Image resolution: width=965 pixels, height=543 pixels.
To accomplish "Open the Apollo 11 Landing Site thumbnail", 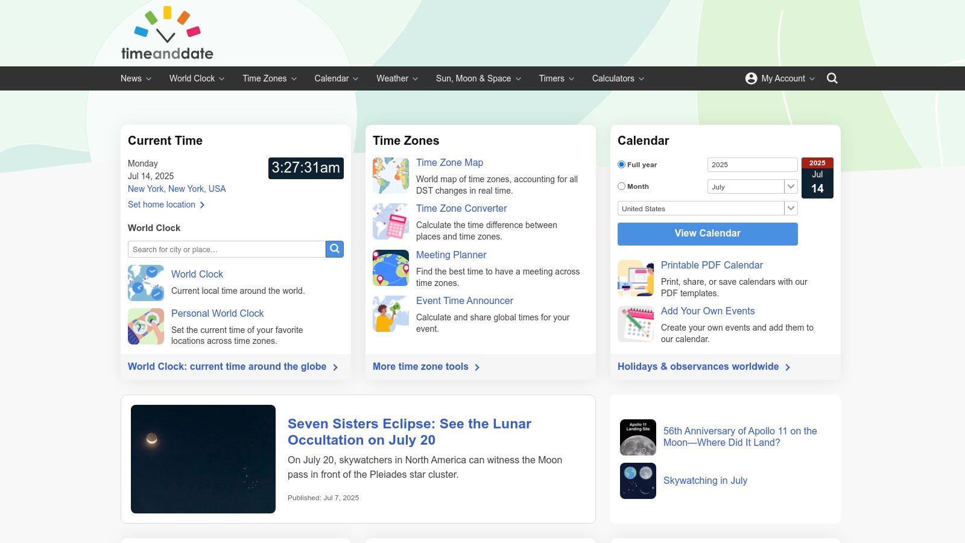I will [638, 437].
